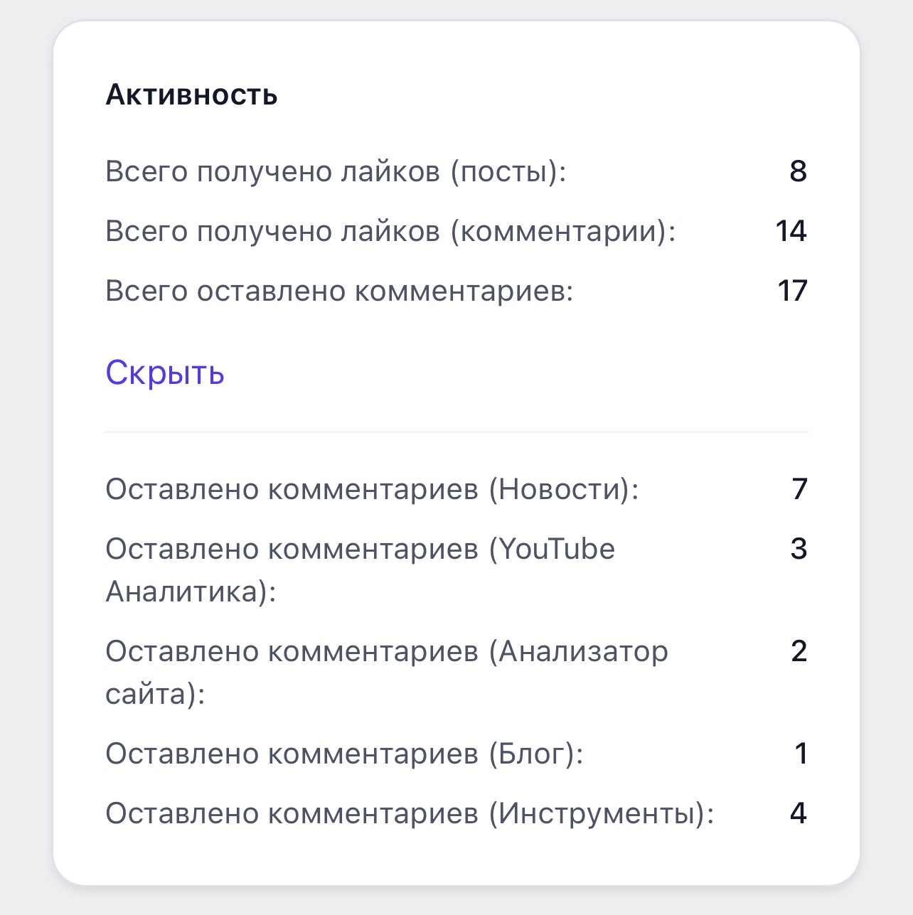
Task: Click the Новости comments count of 7
Action: click(x=799, y=489)
